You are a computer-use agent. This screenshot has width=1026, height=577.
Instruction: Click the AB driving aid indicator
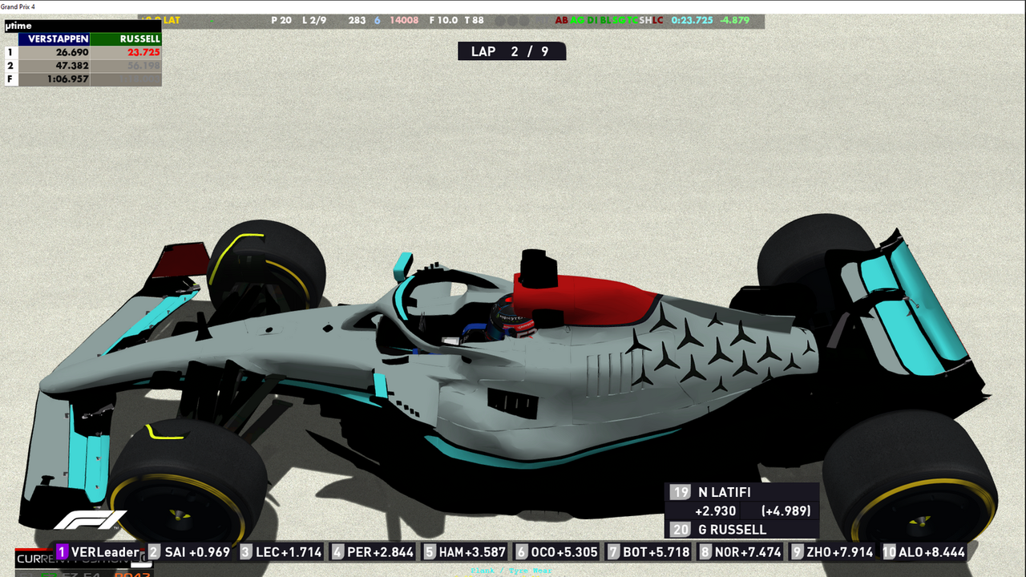pos(561,20)
